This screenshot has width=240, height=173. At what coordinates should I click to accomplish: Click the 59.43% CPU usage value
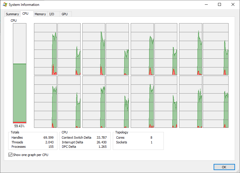(x=19, y=126)
